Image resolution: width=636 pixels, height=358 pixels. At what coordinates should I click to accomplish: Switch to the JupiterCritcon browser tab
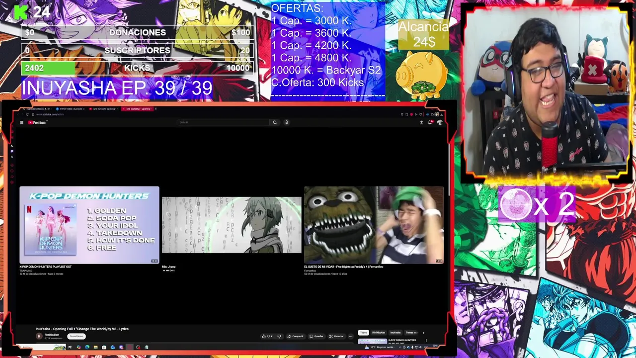click(36, 109)
